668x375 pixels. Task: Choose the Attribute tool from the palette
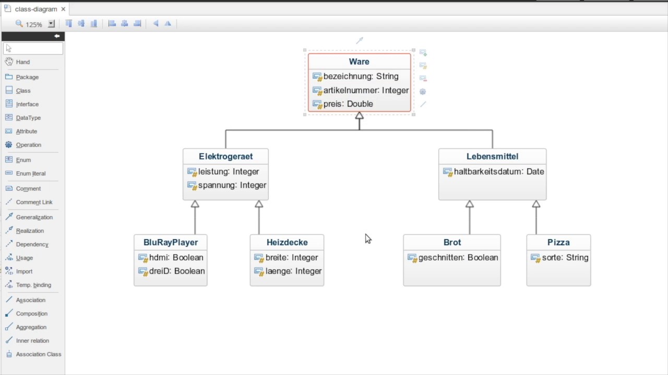(21, 131)
